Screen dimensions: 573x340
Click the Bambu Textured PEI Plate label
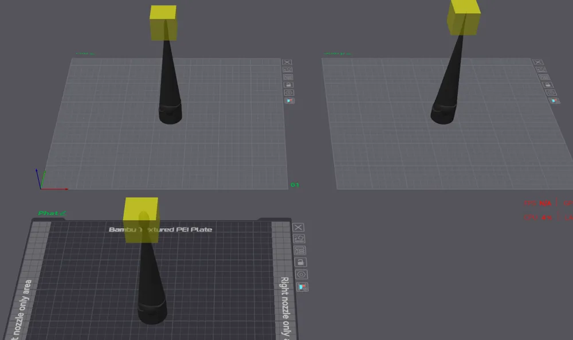point(160,229)
